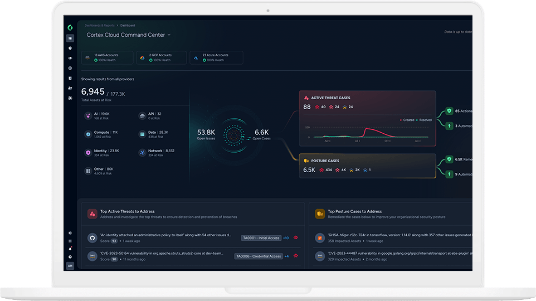Click the Compute assets icon
Screen dimensions: 536x301
pyautogui.click(x=88, y=134)
